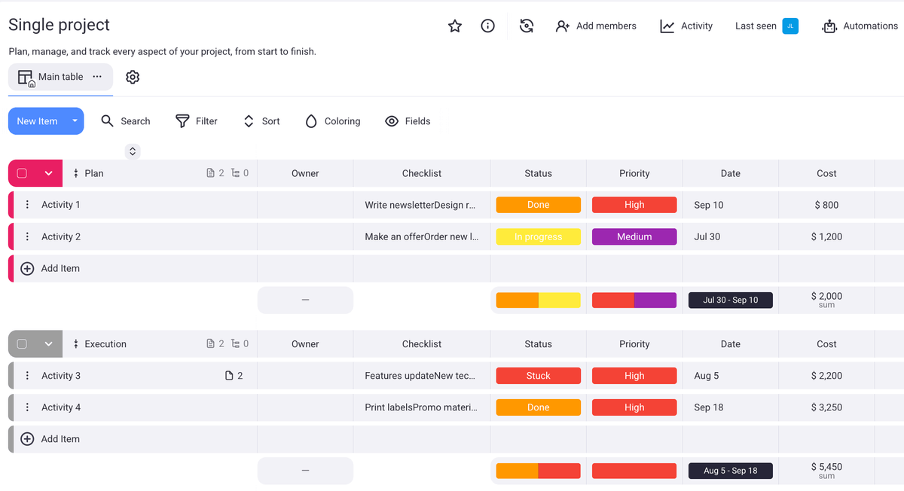The width and height of the screenshot is (904, 491).
Task: Switch to the Main table tab
Action: click(x=51, y=77)
